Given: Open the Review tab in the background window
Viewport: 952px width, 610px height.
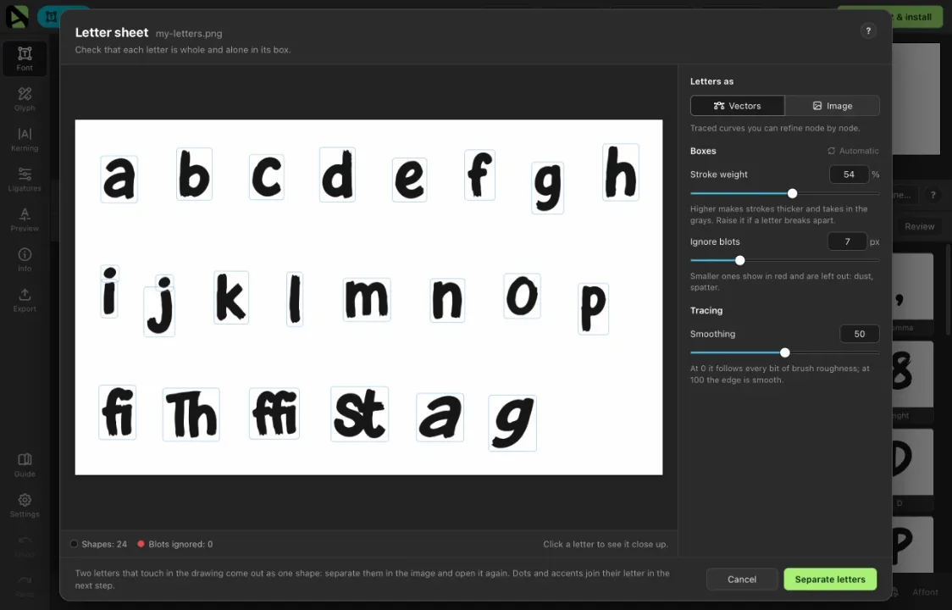Looking at the screenshot, I should click(x=919, y=226).
